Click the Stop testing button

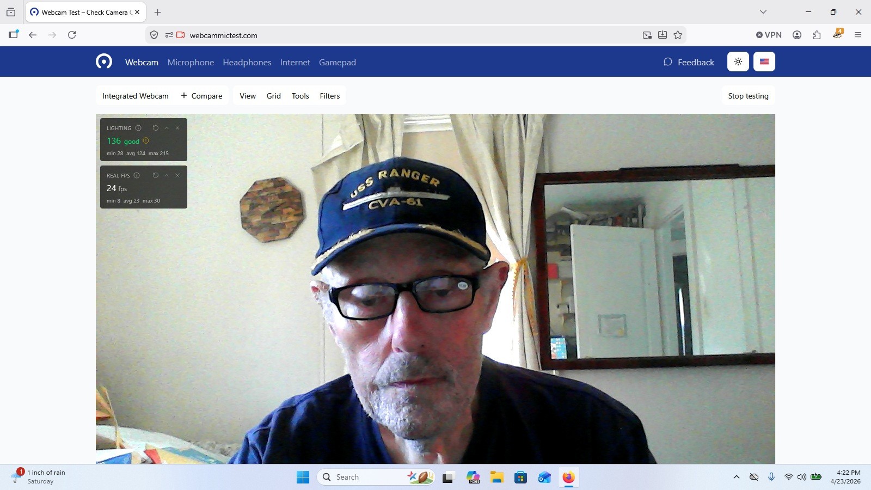(749, 96)
